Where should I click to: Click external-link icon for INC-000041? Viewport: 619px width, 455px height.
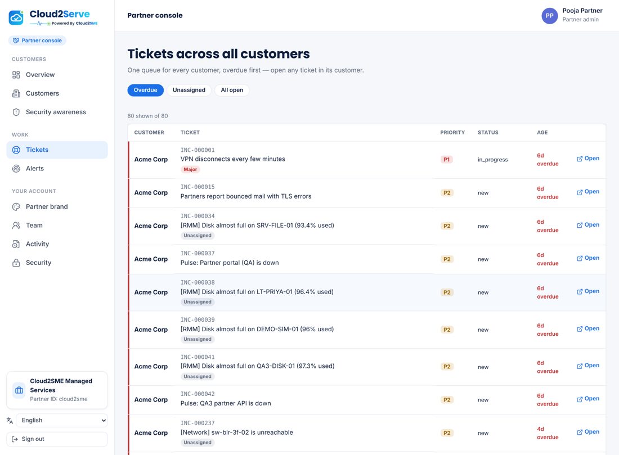(x=580, y=366)
